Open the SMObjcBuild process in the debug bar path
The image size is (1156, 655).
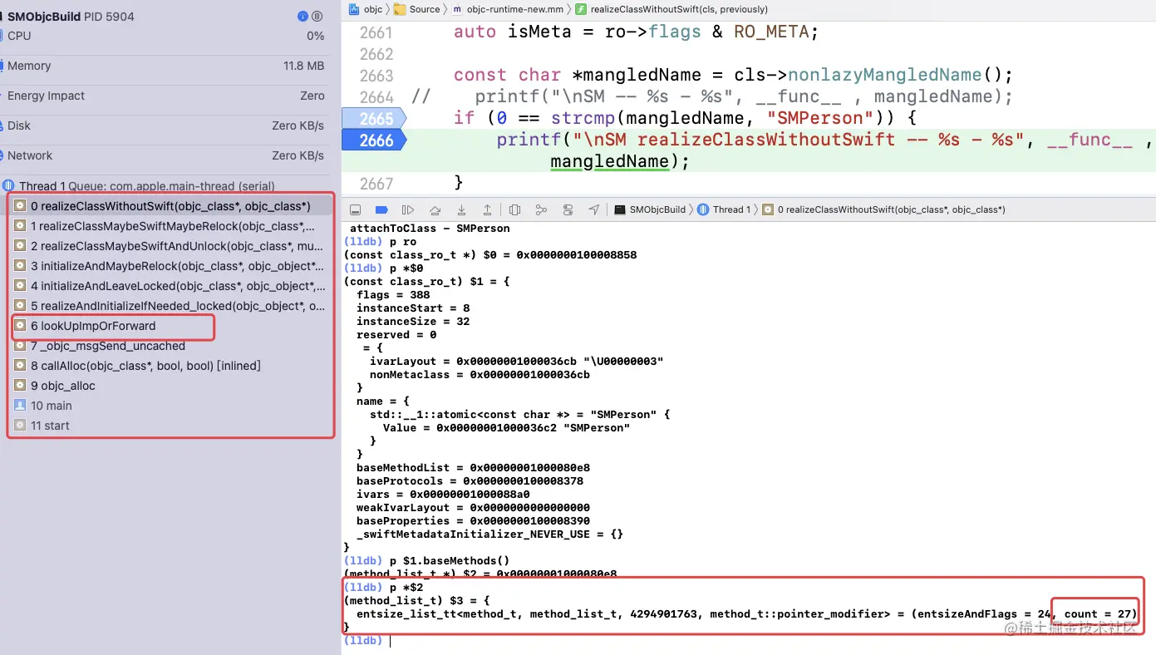click(650, 209)
